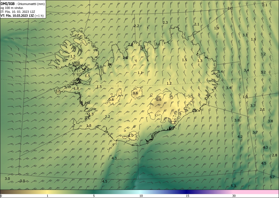Click the 2.6 value on the map
The height and width of the screenshot is (198, 279).
131,44
